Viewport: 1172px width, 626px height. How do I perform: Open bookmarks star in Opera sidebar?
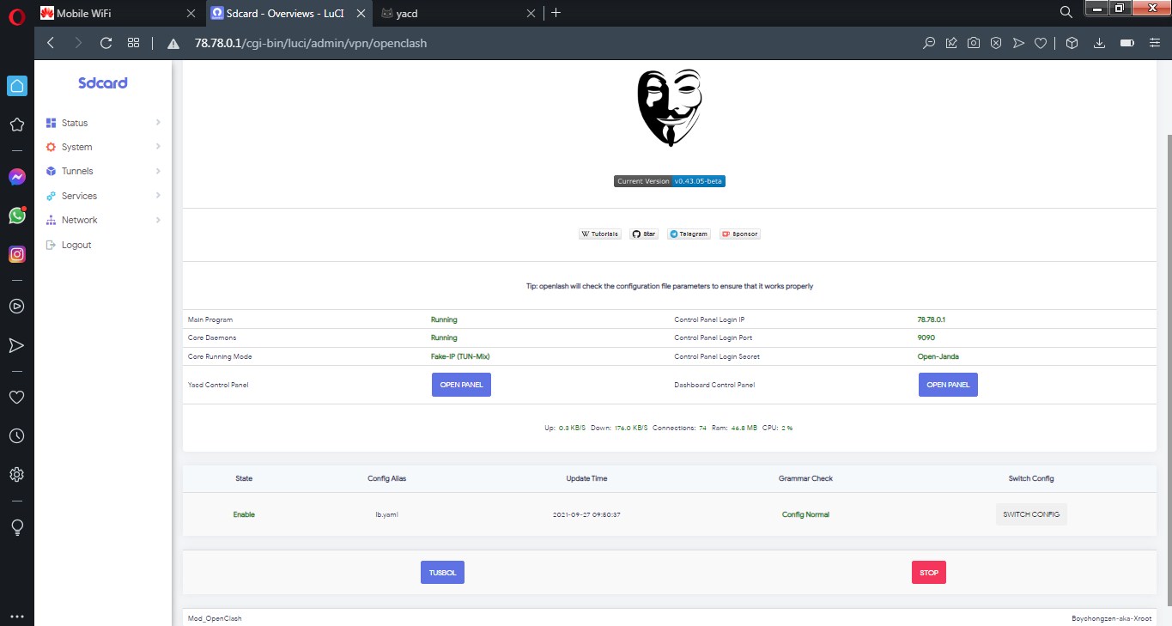[16, 125]
